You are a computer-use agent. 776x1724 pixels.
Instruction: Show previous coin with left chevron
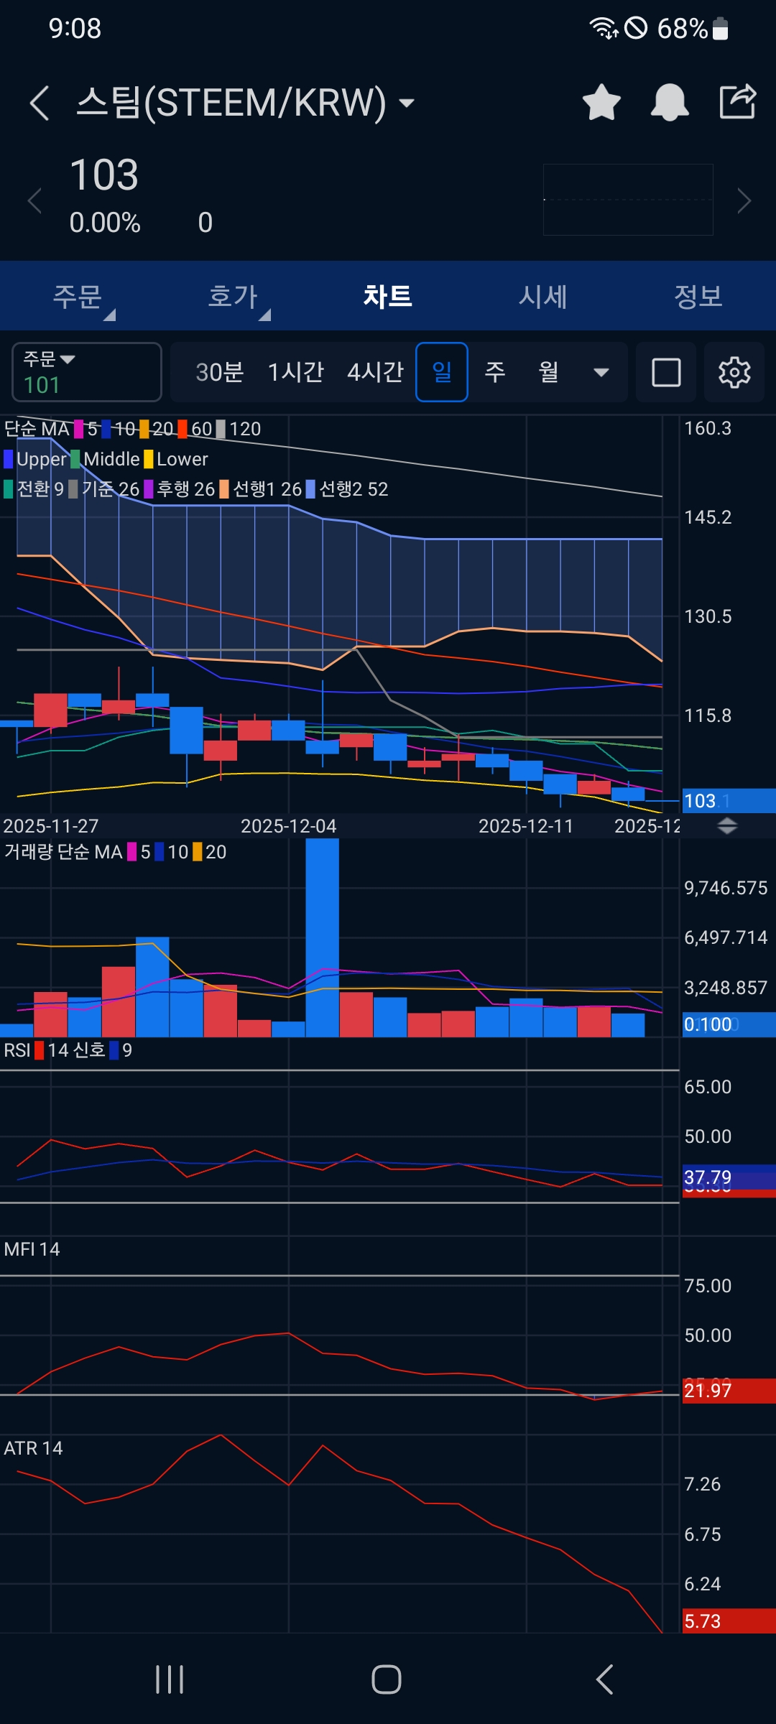pyautogui.click(x=34, y=200)
